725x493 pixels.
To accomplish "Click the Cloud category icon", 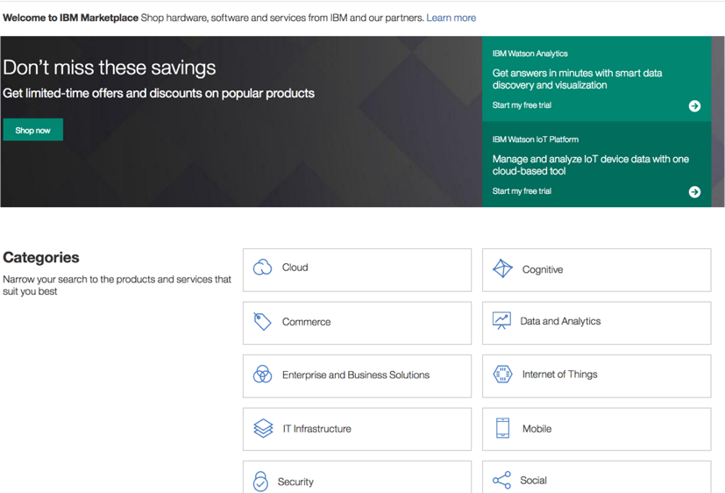I will pos(263,268).
